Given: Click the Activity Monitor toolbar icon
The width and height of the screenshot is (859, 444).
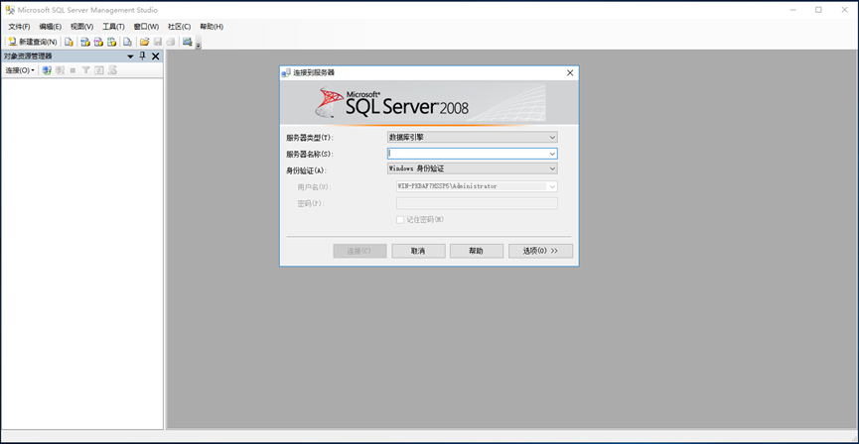Looking at the screenshot, I should 188,42.
